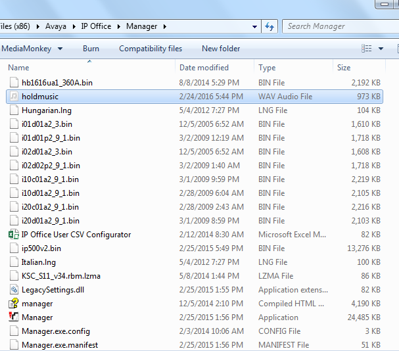Select the ip500v2.bin file name
Viewport: 399px width, 351px height.
[41, 248]
